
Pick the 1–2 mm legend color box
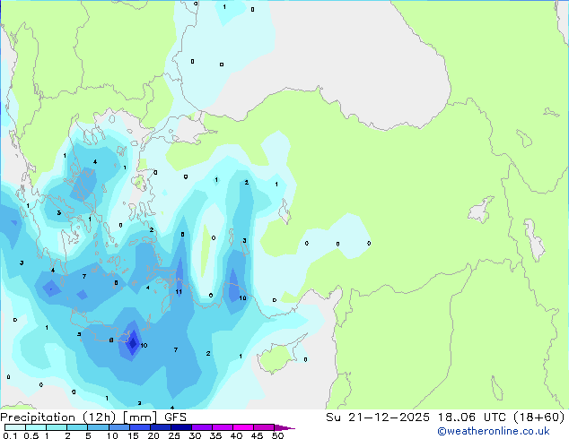point(57,427)
